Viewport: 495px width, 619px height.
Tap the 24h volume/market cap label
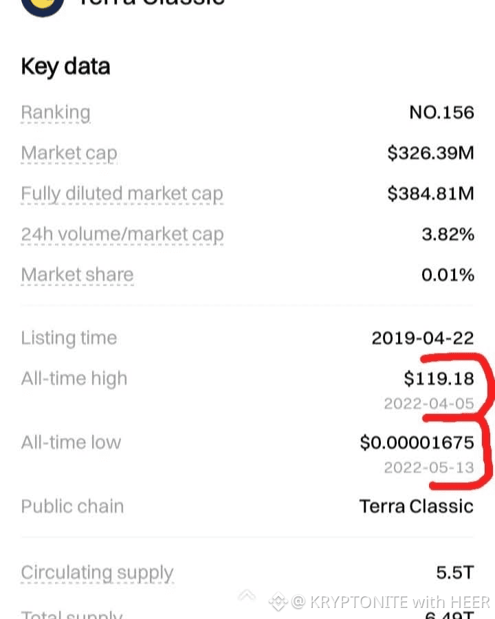(122, 235)
